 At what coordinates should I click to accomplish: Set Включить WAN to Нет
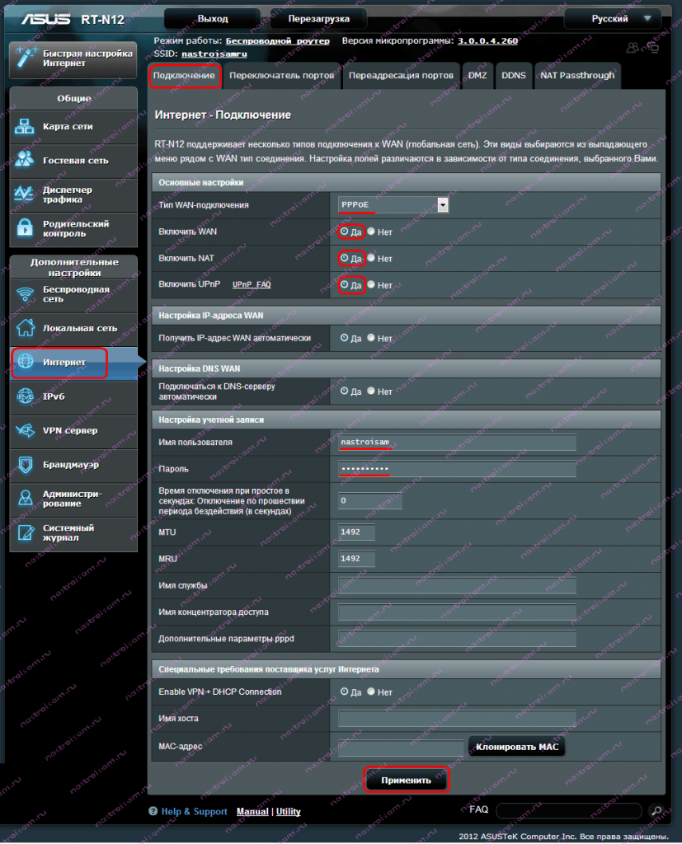click(371, 232)
